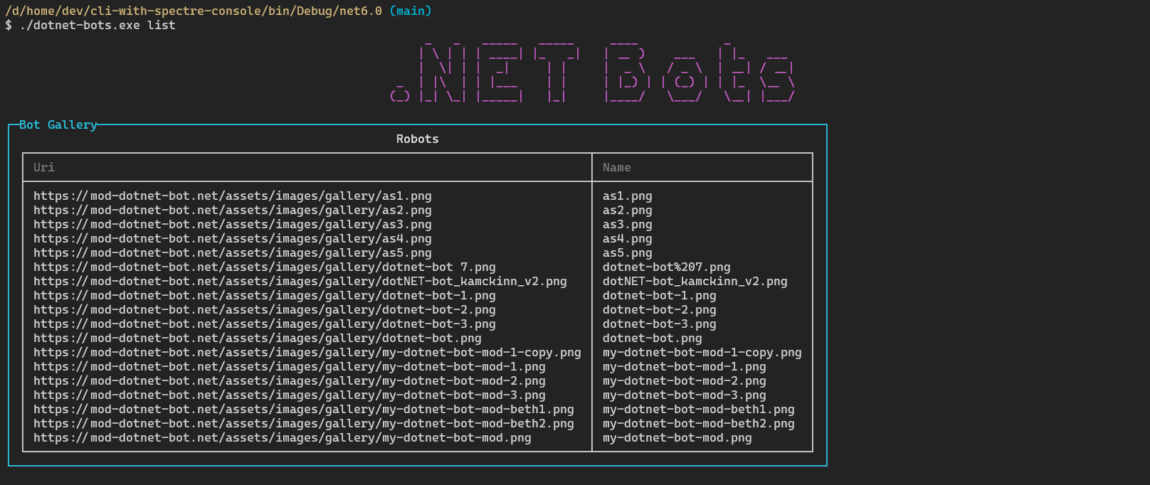
Task: Click the (main) git branch indicator
Action: (411, 11)
